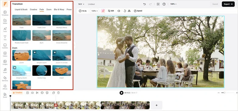Open the Images sidebar section
The height and width of the screenshot is (111, 238).
tap(5, 62)
